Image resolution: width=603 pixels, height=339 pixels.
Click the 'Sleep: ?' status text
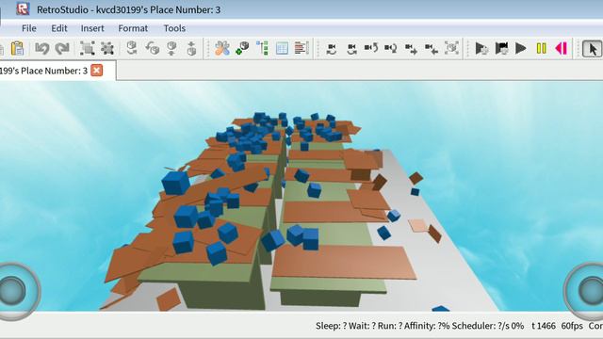coord(331,326)
